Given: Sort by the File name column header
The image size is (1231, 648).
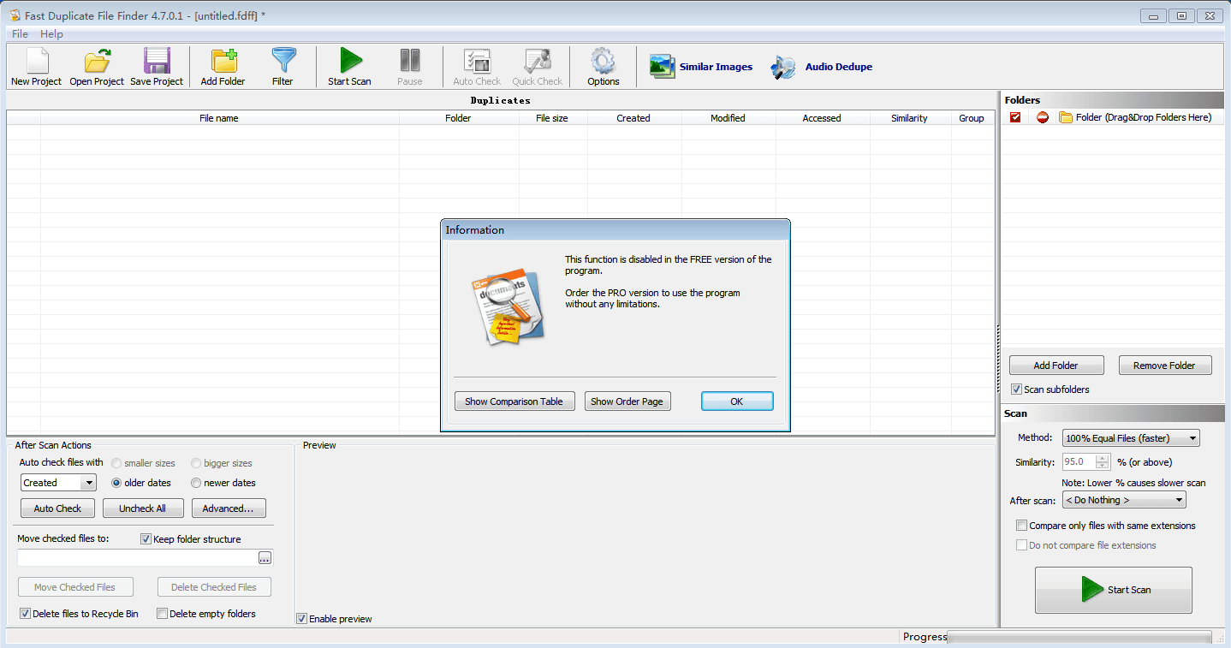Looking at the screenshot, I should click(219, 118).
